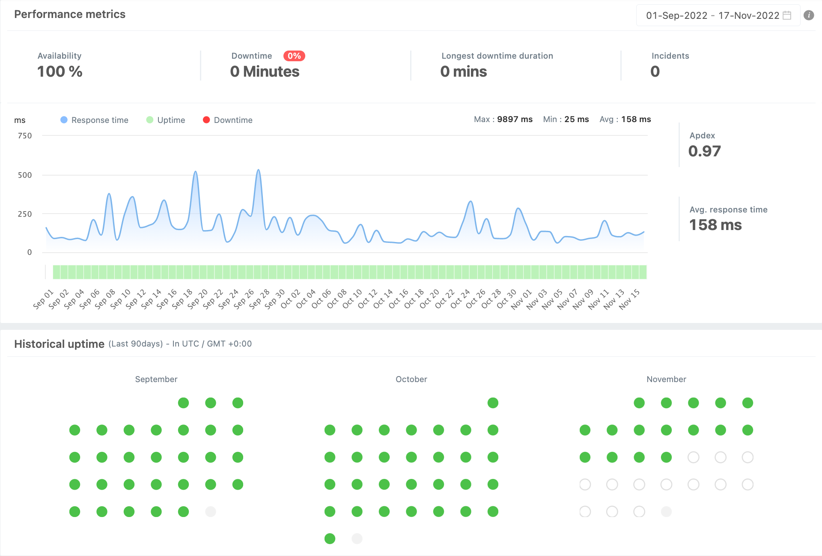822x556 pixels.
Task: Click the gray dot at end of September
Action: [x=210, y=511]
